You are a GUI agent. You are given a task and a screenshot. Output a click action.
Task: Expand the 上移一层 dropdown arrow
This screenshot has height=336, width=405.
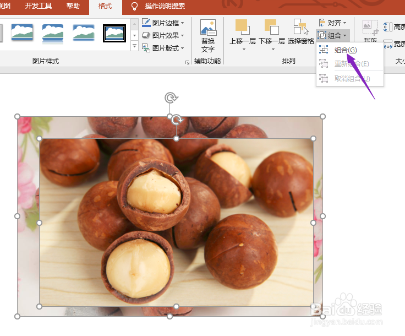[244, 49]
